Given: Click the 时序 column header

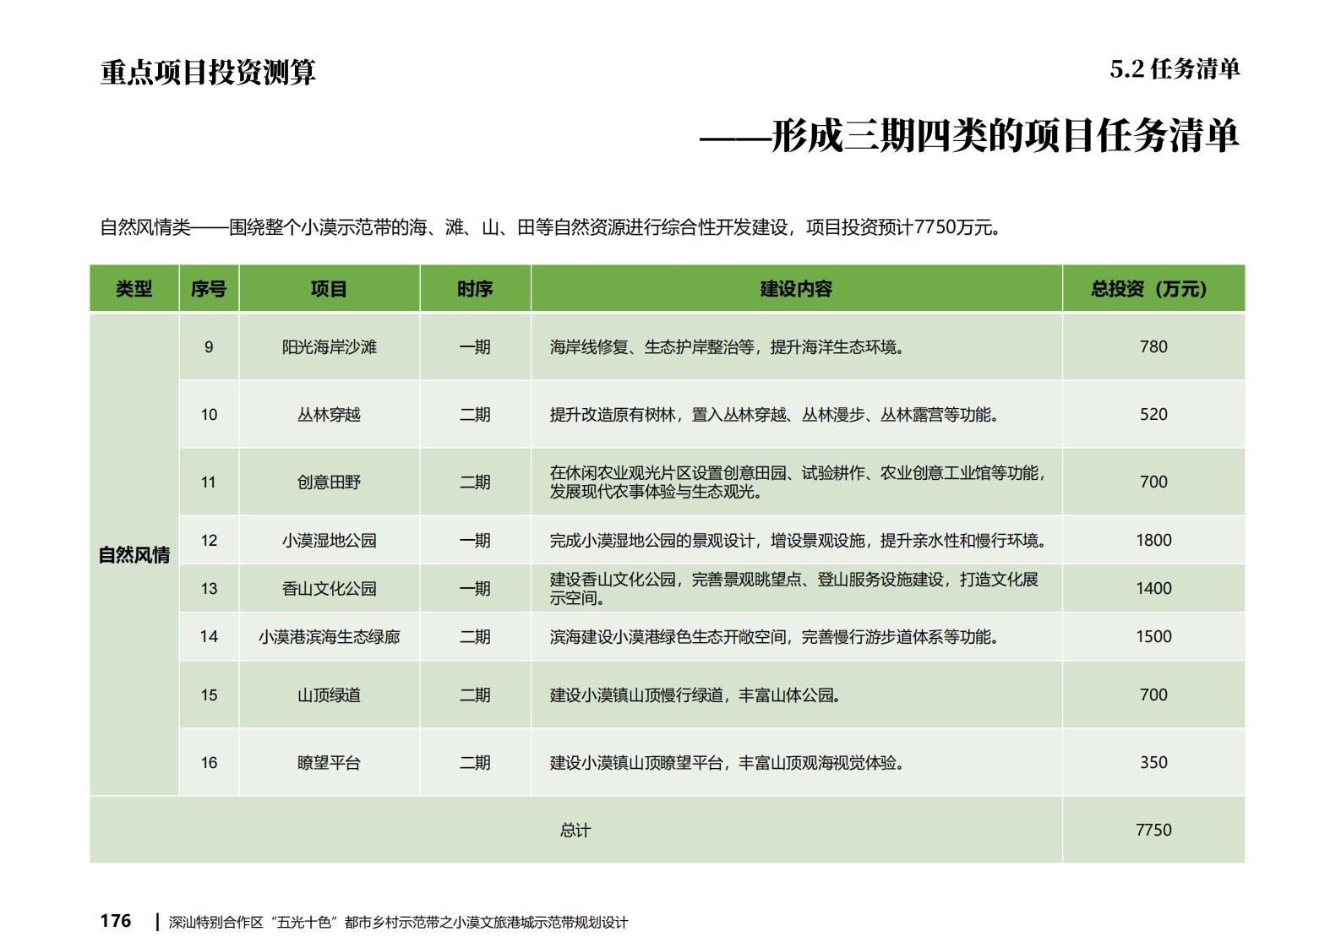Looking at the screenshot, I should (475, 289).
